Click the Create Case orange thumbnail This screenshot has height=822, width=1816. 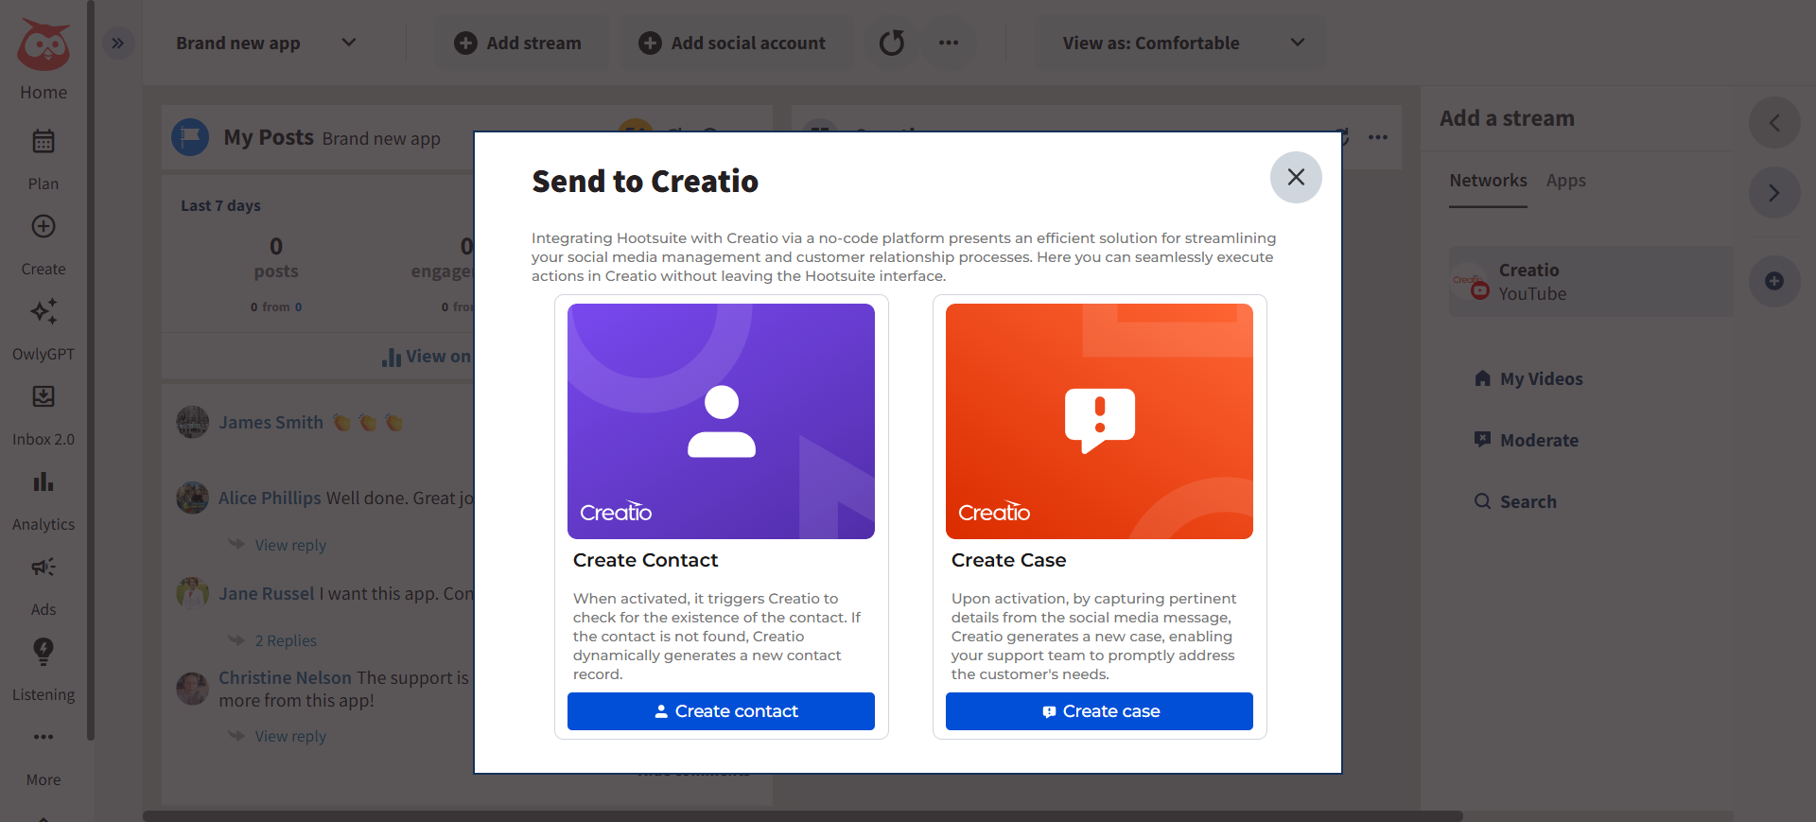coord(1099,421)
